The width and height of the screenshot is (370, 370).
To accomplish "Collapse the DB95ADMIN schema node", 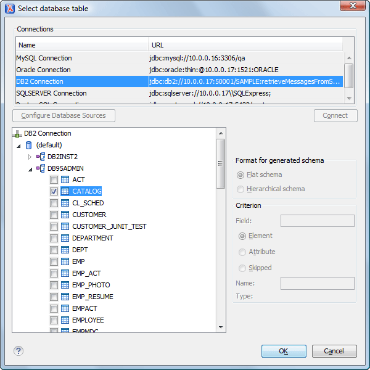I will 30,170.
